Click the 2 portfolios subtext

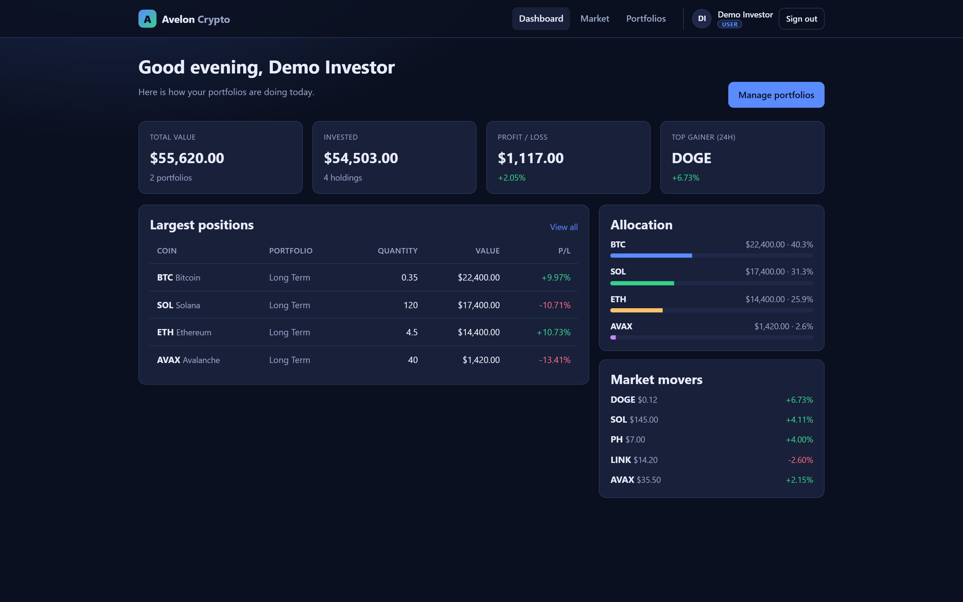point(171,178)
